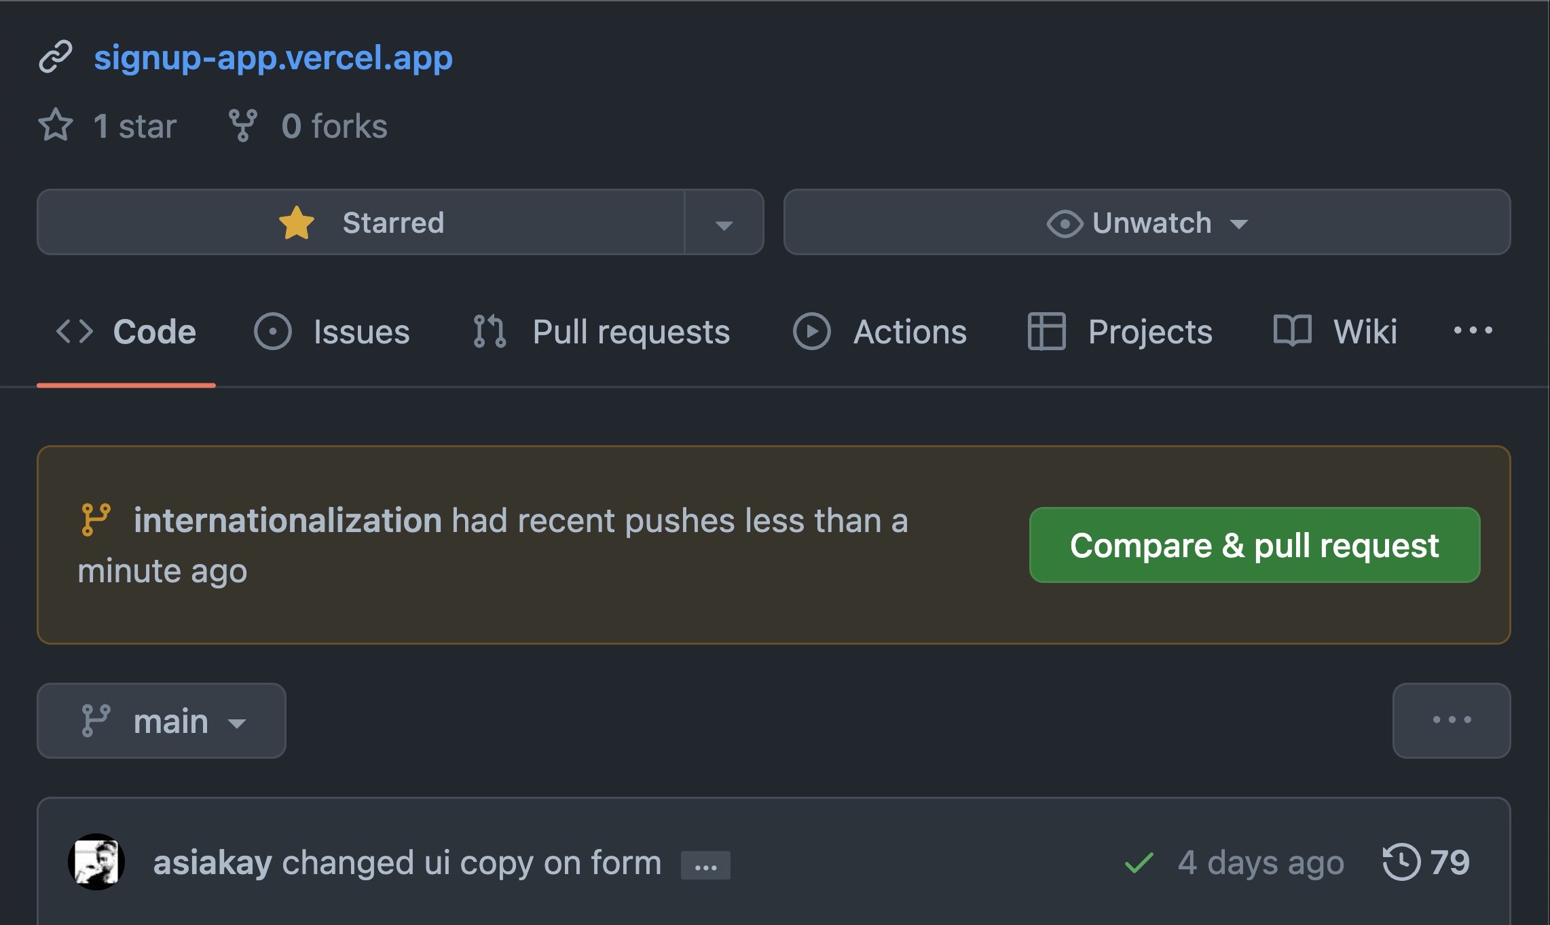Image resolution: width=1550 pixels, height=925 pixels.
Task: View the green checkmark build status
Action: 1139,863
